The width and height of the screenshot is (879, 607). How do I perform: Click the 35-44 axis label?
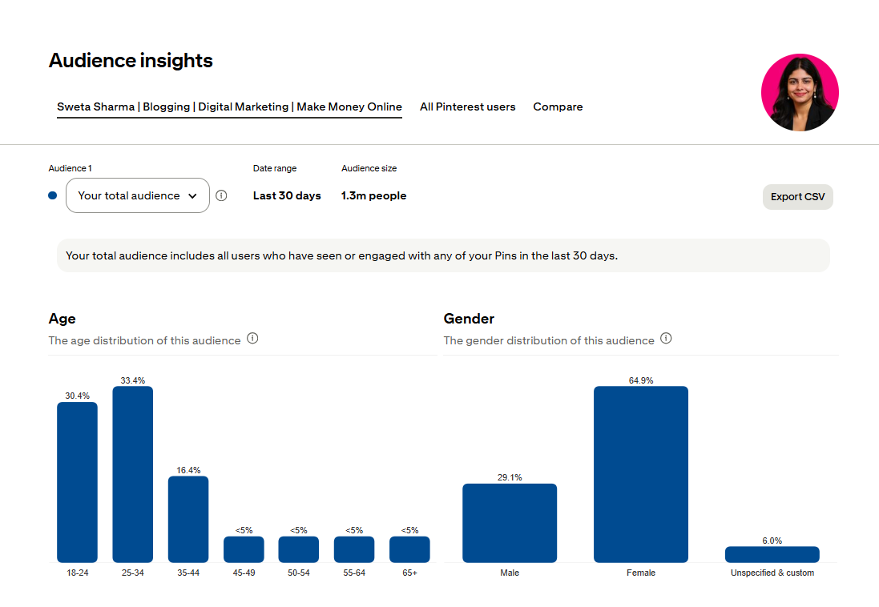pyautogui.click(x=188, y=573)
